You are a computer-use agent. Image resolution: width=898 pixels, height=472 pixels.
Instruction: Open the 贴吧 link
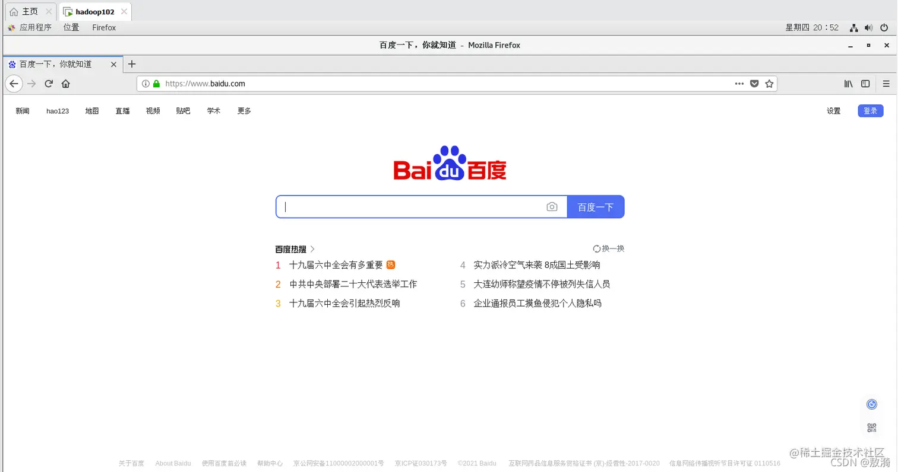tap(184, 111)
